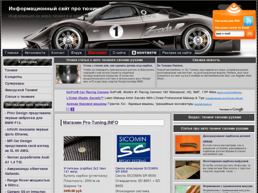Click the blue RSS feed icon
The width and height of the screenshot is (258, 193).
click(x=248, y=21)
